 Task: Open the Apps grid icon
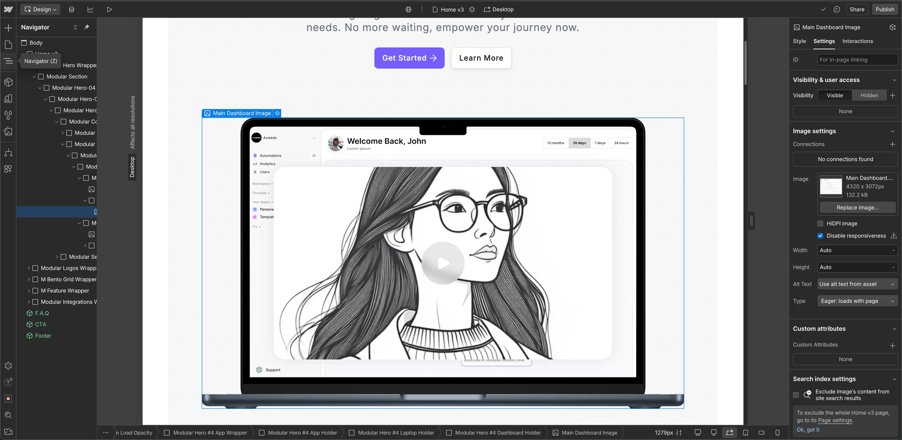pos(8,169)
